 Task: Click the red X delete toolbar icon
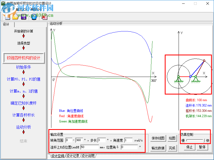[44, 17]
